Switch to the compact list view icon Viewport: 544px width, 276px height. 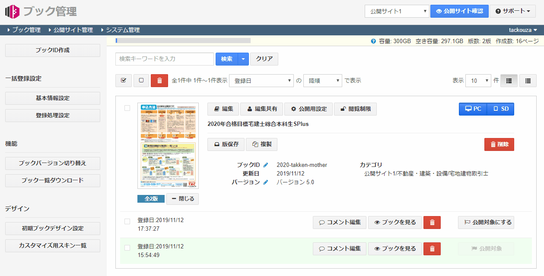tap(528, 81)
